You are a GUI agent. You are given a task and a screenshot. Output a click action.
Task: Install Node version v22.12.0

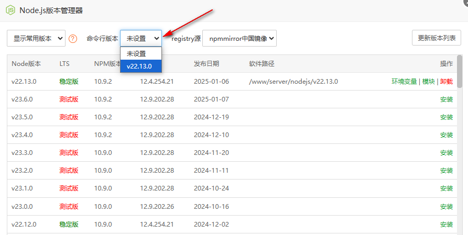point(446,224)
